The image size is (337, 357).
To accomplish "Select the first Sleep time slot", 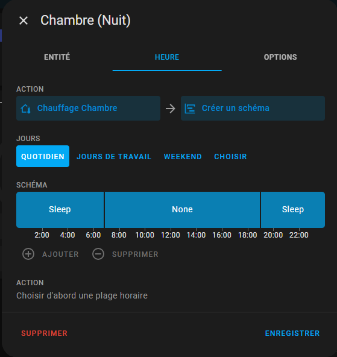I will pyautogui.click(x=60, y=209).
